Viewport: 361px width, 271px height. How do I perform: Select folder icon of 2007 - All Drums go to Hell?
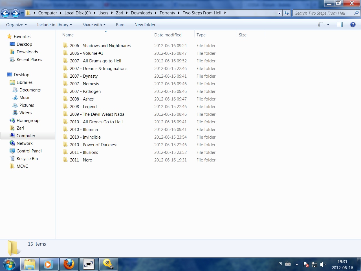click(x=65, y=61)
